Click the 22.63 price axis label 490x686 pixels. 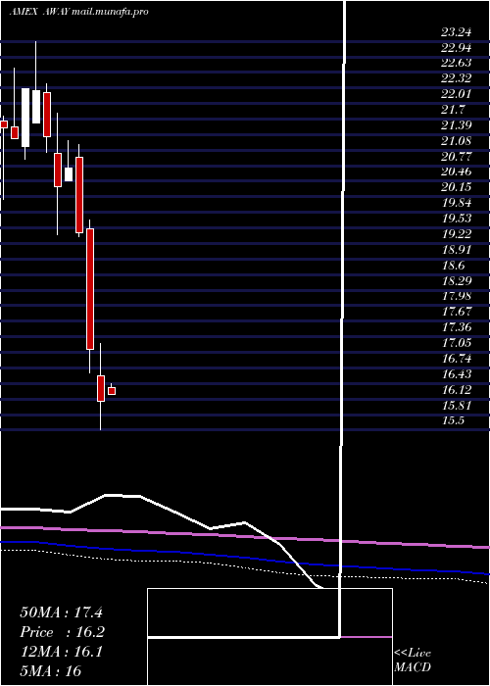456,63
